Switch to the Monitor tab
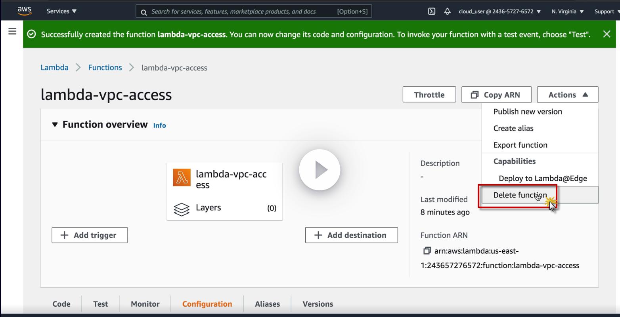The height and width of the screenshot is (317, 620). pyautogui.click(x=145, y=304)
